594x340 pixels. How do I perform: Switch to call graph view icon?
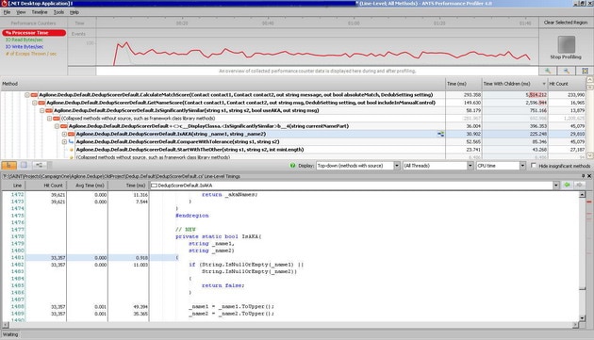click(39, 165)
